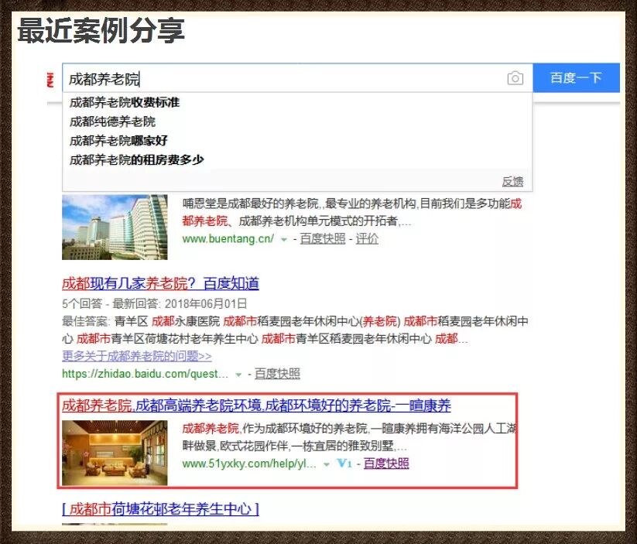Select suggestion 成都养老院收费标准
The height and width of the screenshot is (544, 637).
125,102
